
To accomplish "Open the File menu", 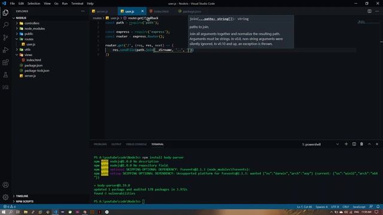I will pos(12,4).
